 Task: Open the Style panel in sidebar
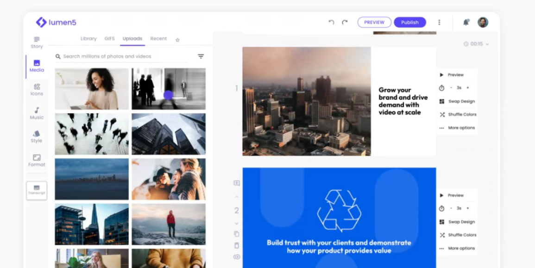coord(37,137)
